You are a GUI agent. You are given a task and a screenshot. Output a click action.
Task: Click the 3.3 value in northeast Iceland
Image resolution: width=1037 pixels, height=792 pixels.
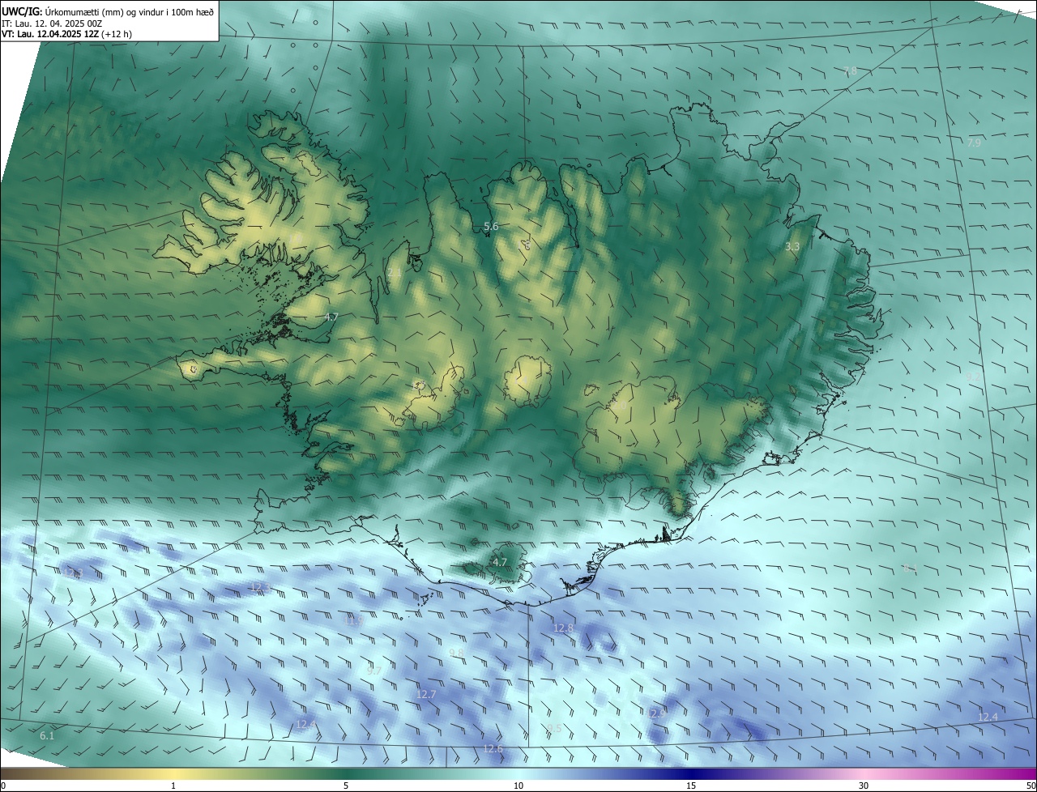pyautogui.click(x=793, y=246)
